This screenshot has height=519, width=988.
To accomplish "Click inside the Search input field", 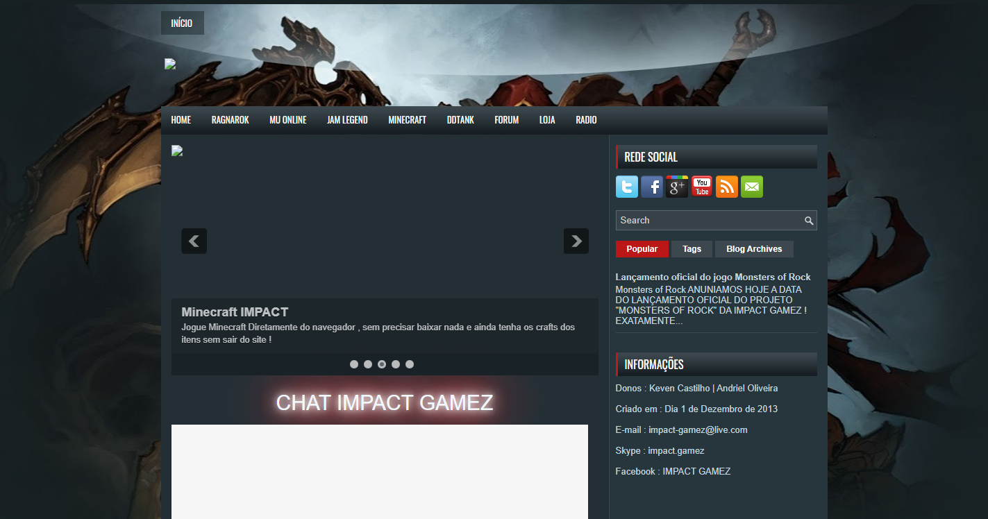I will (701, 220).
